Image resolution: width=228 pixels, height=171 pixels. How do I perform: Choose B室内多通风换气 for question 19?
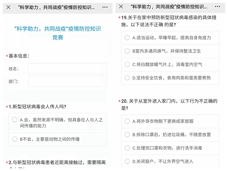coord(127,51)
